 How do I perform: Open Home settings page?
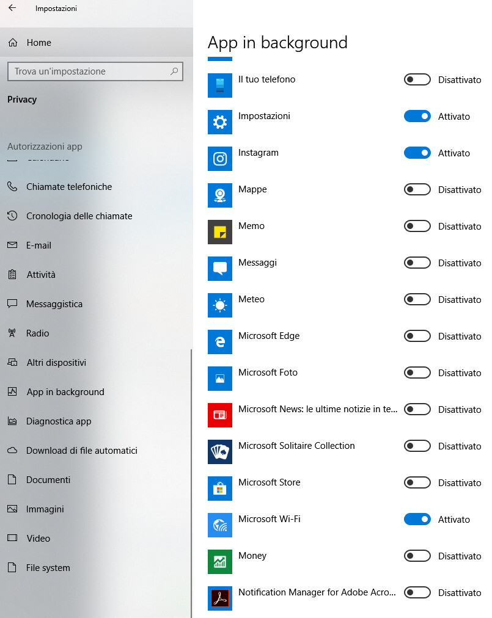click(x=97, y=43)
